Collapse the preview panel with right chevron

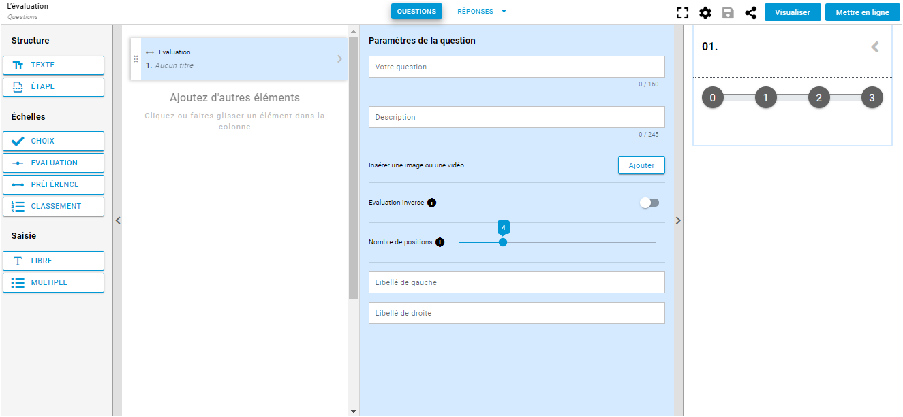pos(678,220)
